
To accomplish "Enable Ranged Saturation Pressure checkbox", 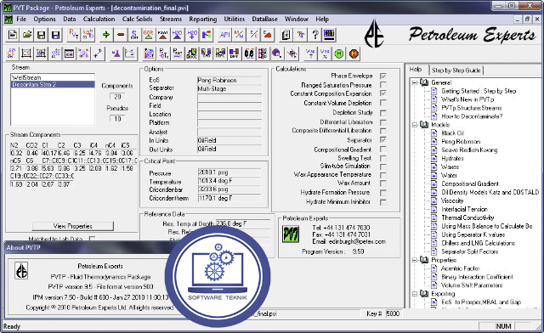I will coord(383,85).
